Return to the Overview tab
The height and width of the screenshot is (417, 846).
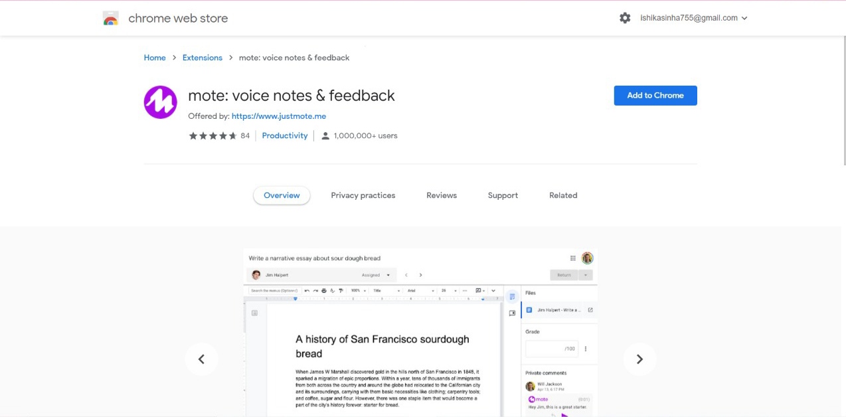pyautogui.click(x=281, y=195)
